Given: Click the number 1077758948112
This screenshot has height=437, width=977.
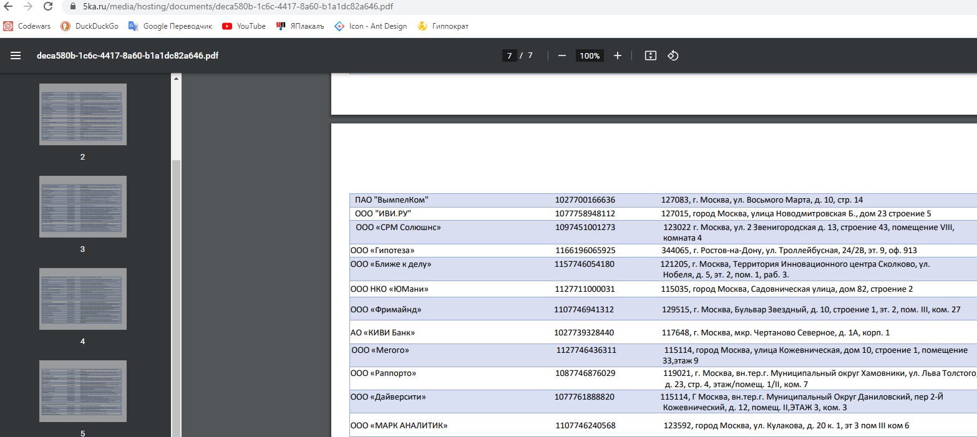Looking at the screenshot, I should coord(585,214).
